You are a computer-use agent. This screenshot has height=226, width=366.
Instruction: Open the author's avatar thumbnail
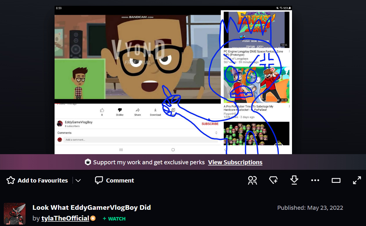[x=15, y=214]
